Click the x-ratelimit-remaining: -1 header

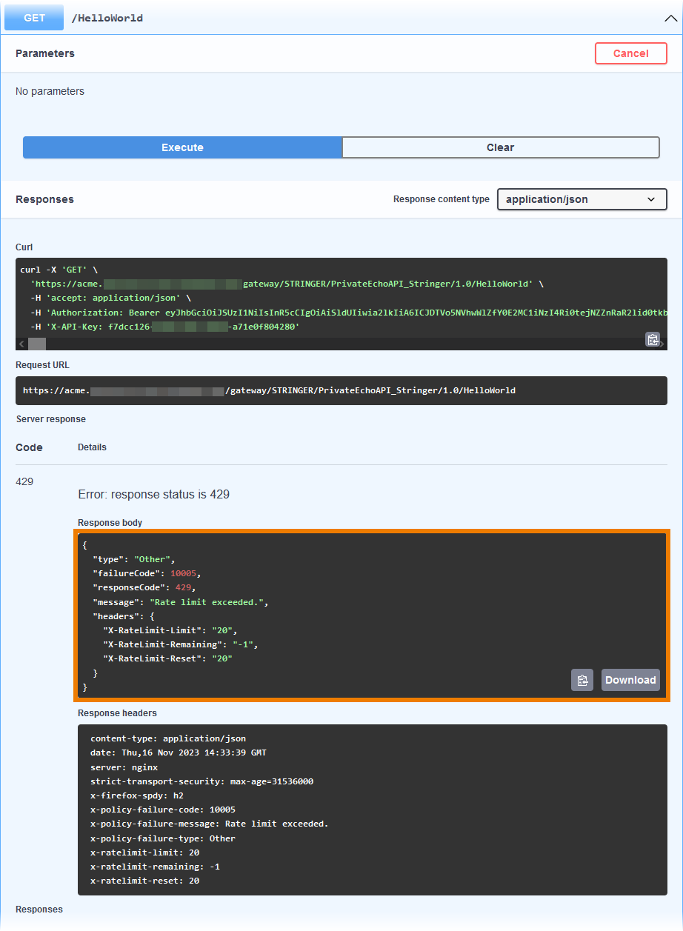click(x=156, y=867)
